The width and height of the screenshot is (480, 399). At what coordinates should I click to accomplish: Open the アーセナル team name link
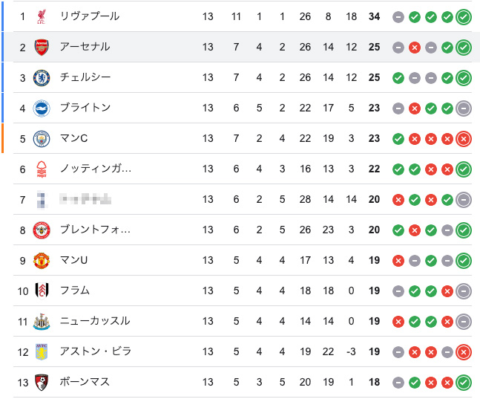tap(85, 47)
